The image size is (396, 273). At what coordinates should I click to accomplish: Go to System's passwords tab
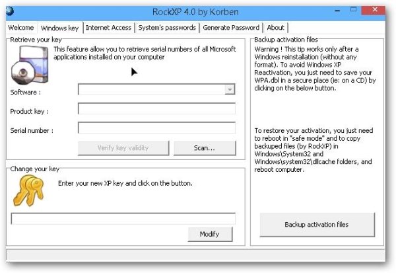[167, 28]
